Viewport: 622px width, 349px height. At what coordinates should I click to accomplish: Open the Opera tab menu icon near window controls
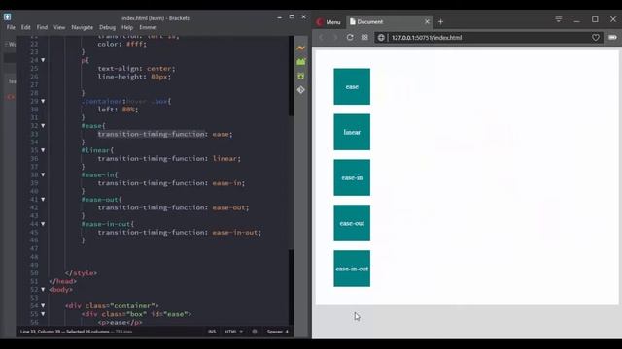pyautogui.click(x=559, y=19)
